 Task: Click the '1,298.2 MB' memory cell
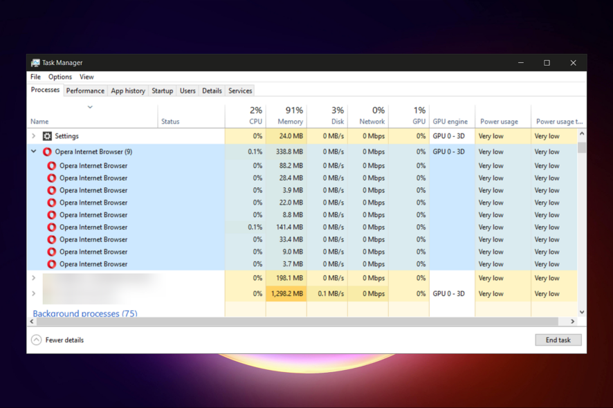click(286, 293)
